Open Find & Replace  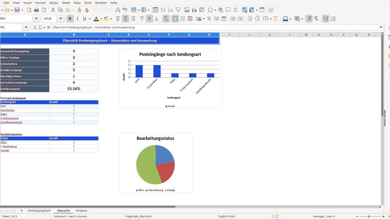[x=118, y=10]
